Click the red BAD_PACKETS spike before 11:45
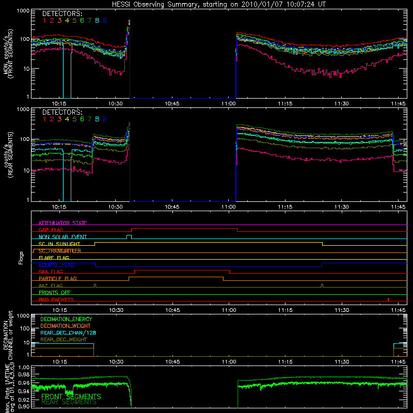 pos(388,299)
